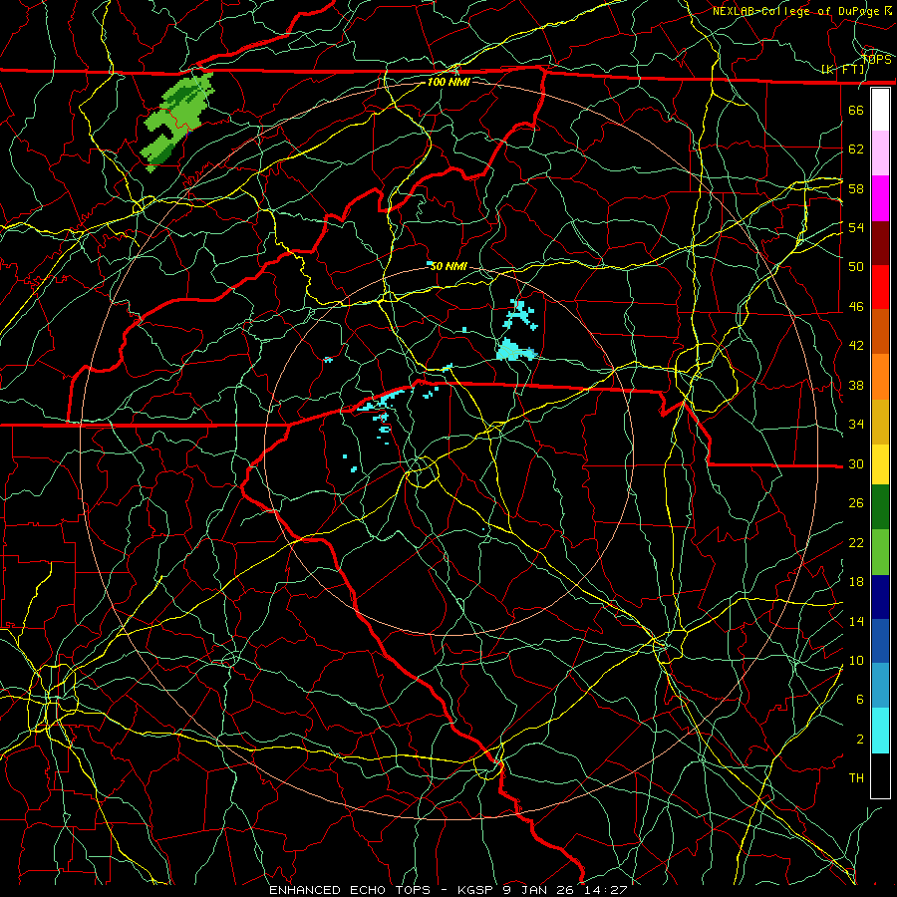This screenshot has width=897, height=897.
Task: Click the legend value '2'
Action: coord(860,740)
